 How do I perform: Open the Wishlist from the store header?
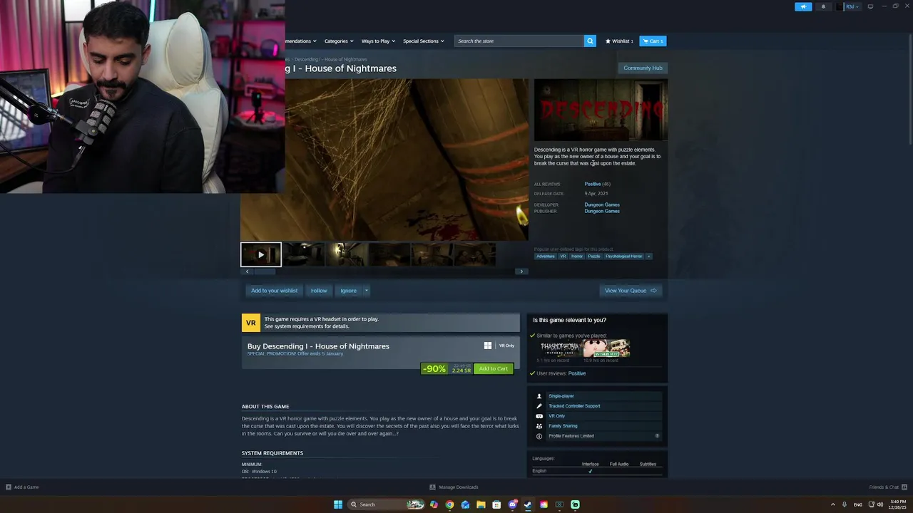click(619, 41)
